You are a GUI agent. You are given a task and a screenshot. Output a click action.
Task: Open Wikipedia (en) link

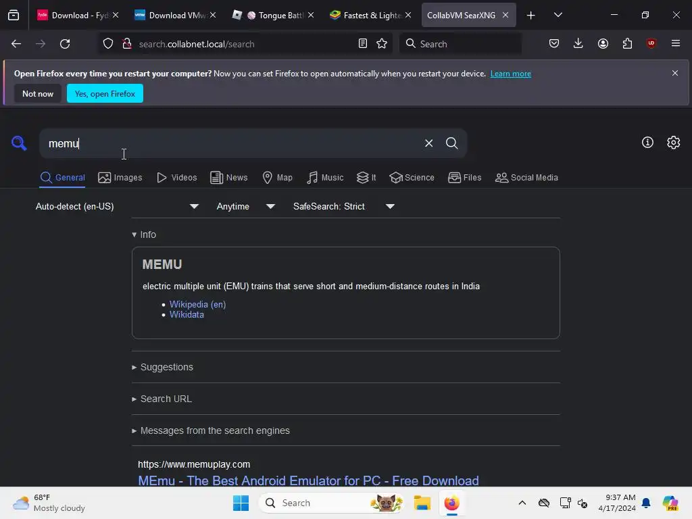point(198,305)
